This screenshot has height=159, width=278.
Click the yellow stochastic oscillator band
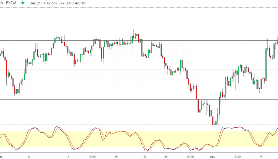tap(139, 139)
